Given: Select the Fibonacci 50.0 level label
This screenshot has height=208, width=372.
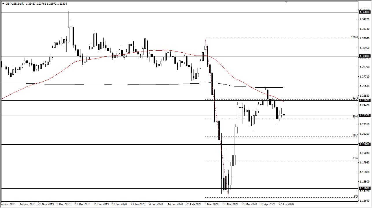Looking at the screenshot, I should click(355, 116).
